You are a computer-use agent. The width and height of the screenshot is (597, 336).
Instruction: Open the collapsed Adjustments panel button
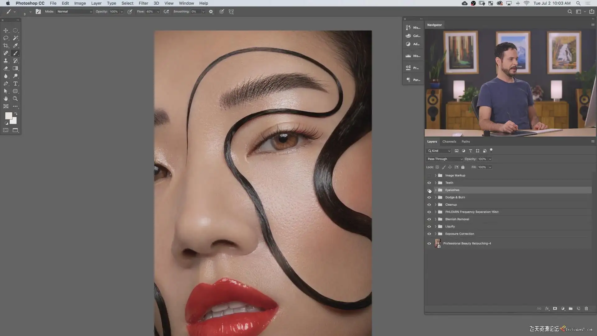[x=413, y=44]
